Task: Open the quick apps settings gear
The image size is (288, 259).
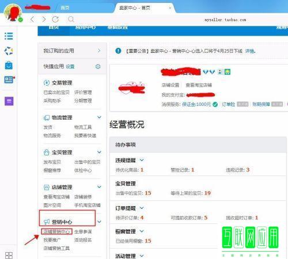Action: coord(98,67)
